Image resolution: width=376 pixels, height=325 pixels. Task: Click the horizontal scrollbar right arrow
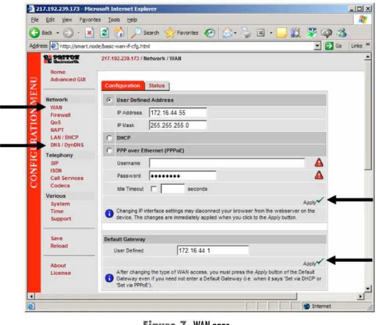coord(360,296)
